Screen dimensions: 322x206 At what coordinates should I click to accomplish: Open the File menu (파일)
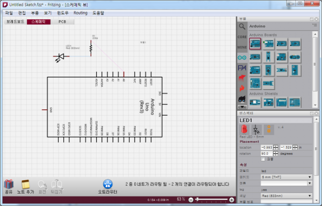[9, 13]
